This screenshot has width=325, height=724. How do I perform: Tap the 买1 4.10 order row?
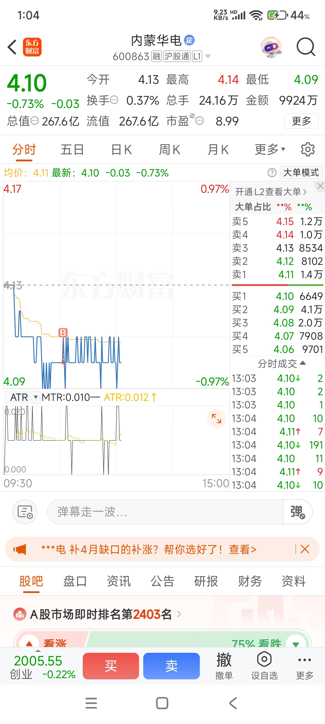pyautogui.click(x=277, y=296)
